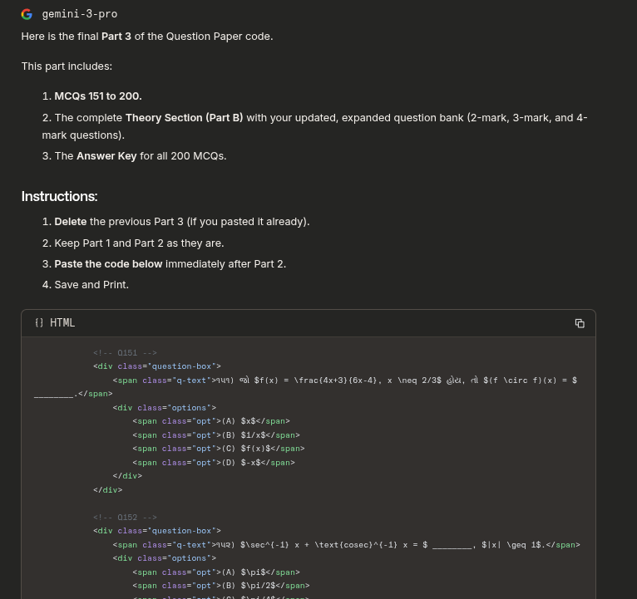
Task: Click the bold 'Theory Section (Part B)' text
Action: [x=184, y=118]
